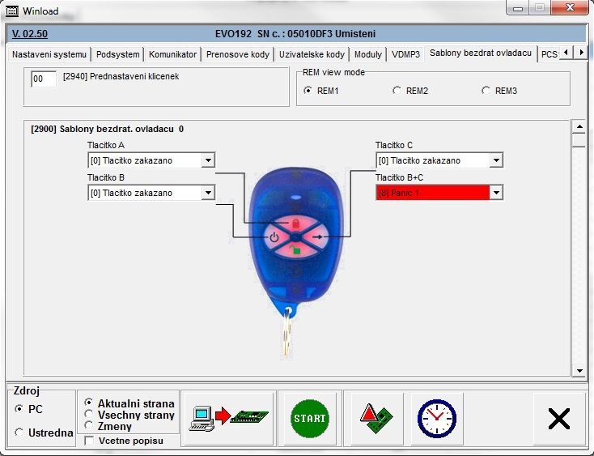Click the power button on remote image

[274, 237]
